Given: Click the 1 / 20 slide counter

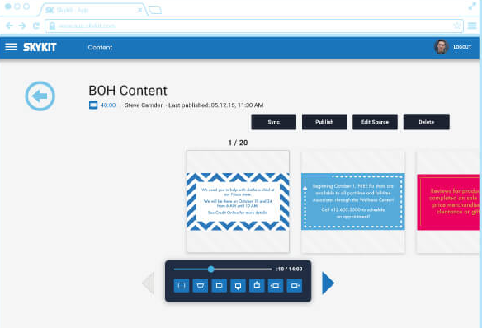Looking at the screenshot, I should coord(238,143).
